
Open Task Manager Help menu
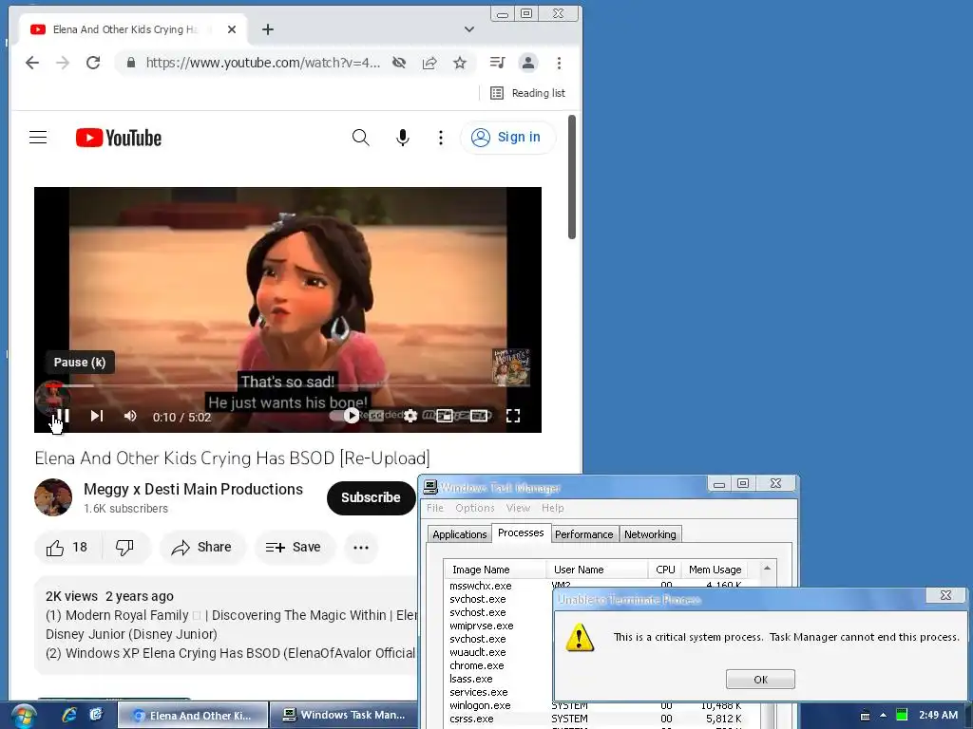[552, 508]
